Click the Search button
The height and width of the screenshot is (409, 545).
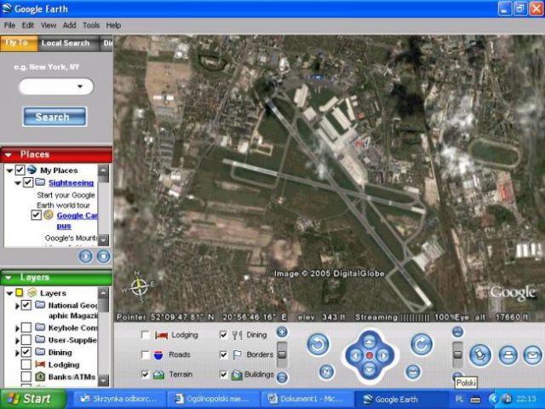[54, 117]
